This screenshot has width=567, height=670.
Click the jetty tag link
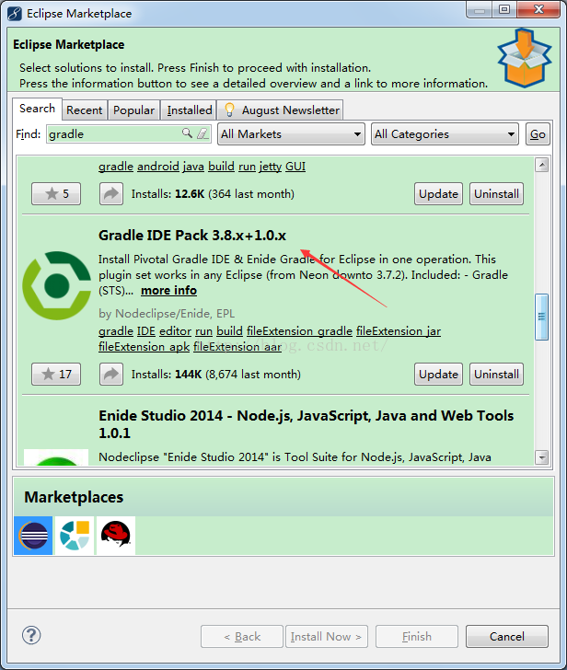[270, 167]
